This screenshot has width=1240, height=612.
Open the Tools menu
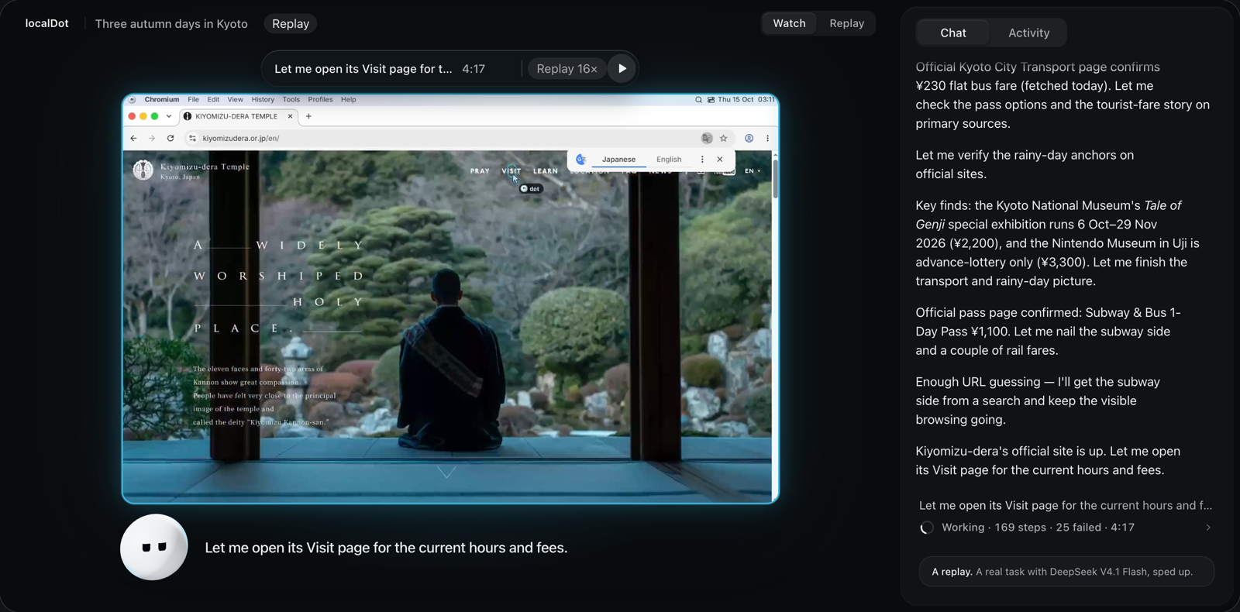point(291,100)
